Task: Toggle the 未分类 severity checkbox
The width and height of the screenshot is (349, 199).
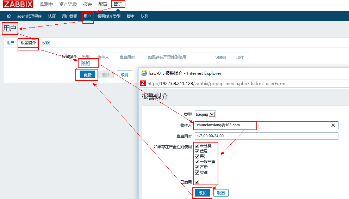Action: 197,146
